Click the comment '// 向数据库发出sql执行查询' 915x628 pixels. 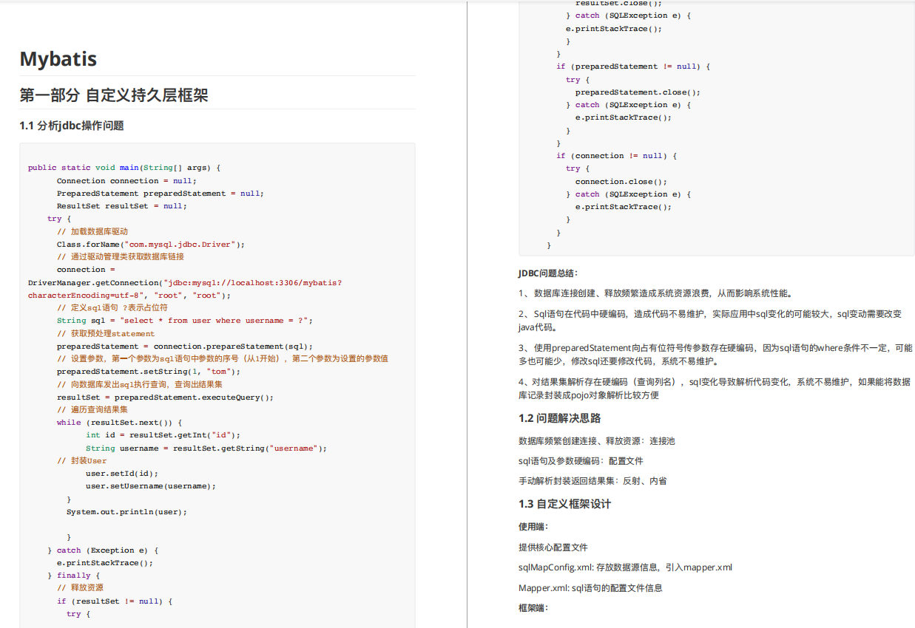click(140, 384)
